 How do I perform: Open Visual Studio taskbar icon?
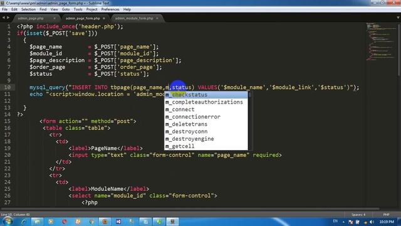[x=118, y=222]
